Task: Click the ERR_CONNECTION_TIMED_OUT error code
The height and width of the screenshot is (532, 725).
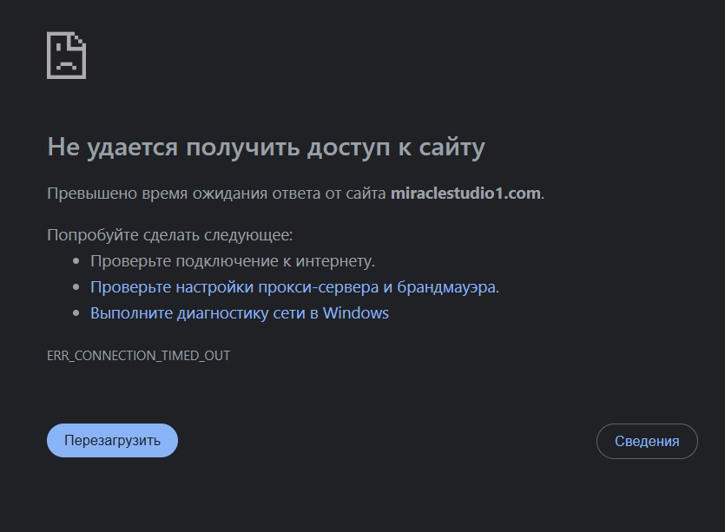Action: 139,356
